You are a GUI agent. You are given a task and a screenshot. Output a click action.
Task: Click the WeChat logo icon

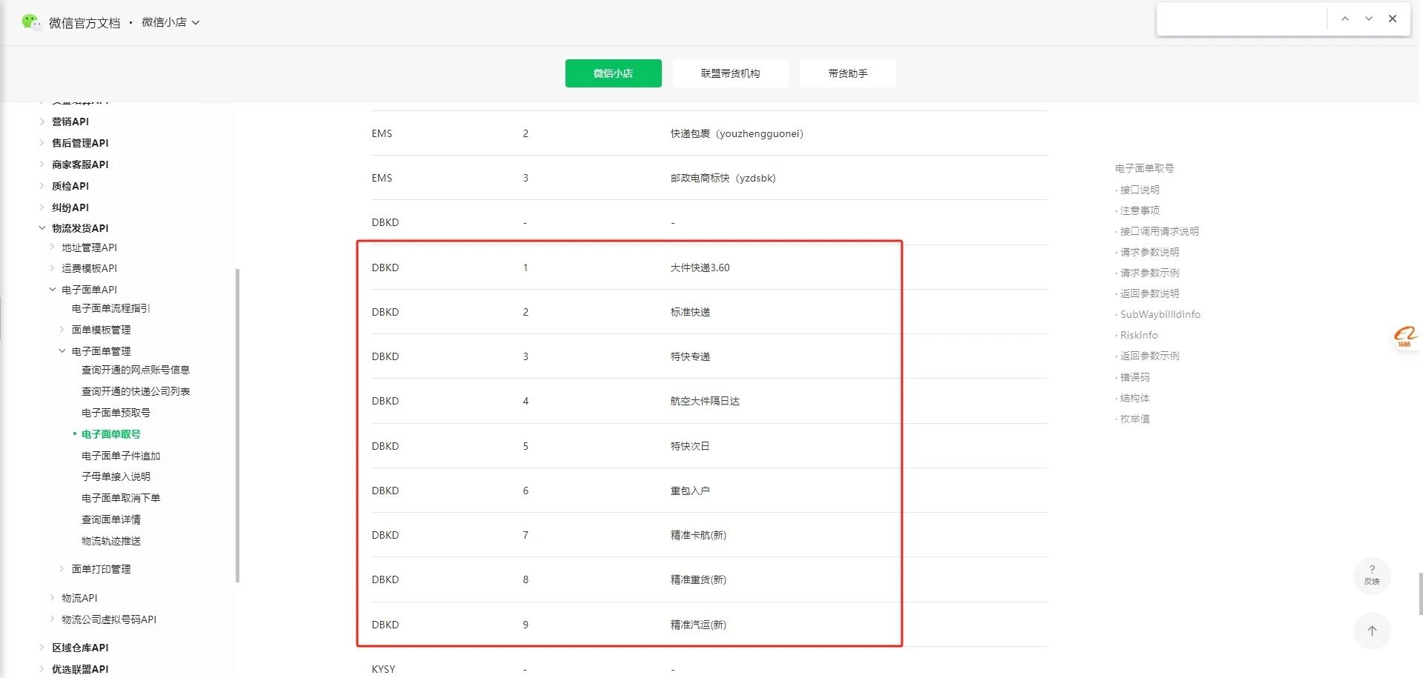31,22
